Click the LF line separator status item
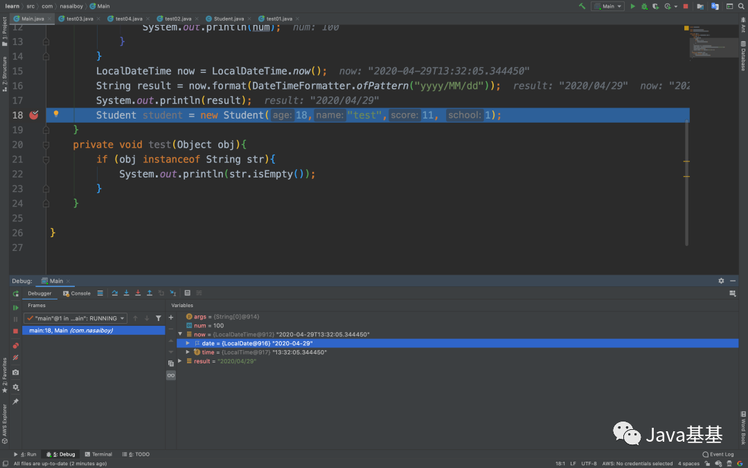Image resolution: width=748 pixels, height=468 pixels. pyautogui.click(x=573, y=463)
